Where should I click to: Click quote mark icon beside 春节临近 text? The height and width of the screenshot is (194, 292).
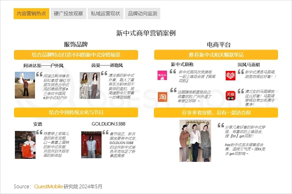106,132
